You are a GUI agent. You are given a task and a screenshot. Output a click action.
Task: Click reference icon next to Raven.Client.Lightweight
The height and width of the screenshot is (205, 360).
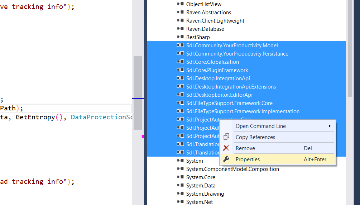(x=180, y=20)
